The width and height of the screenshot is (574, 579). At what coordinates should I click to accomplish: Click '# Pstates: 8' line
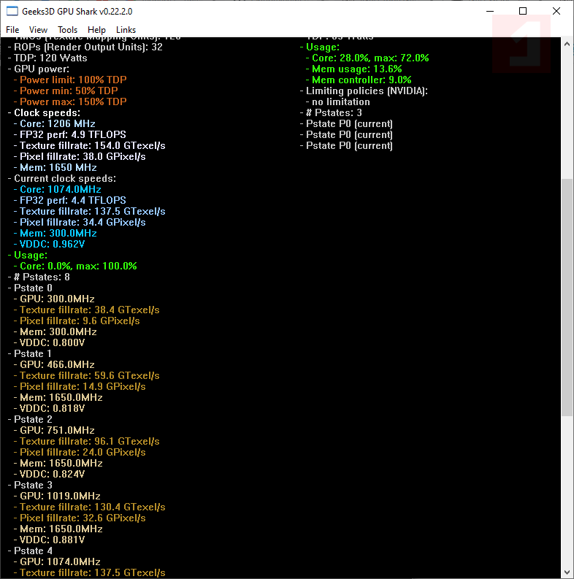(x=39, y=277)
